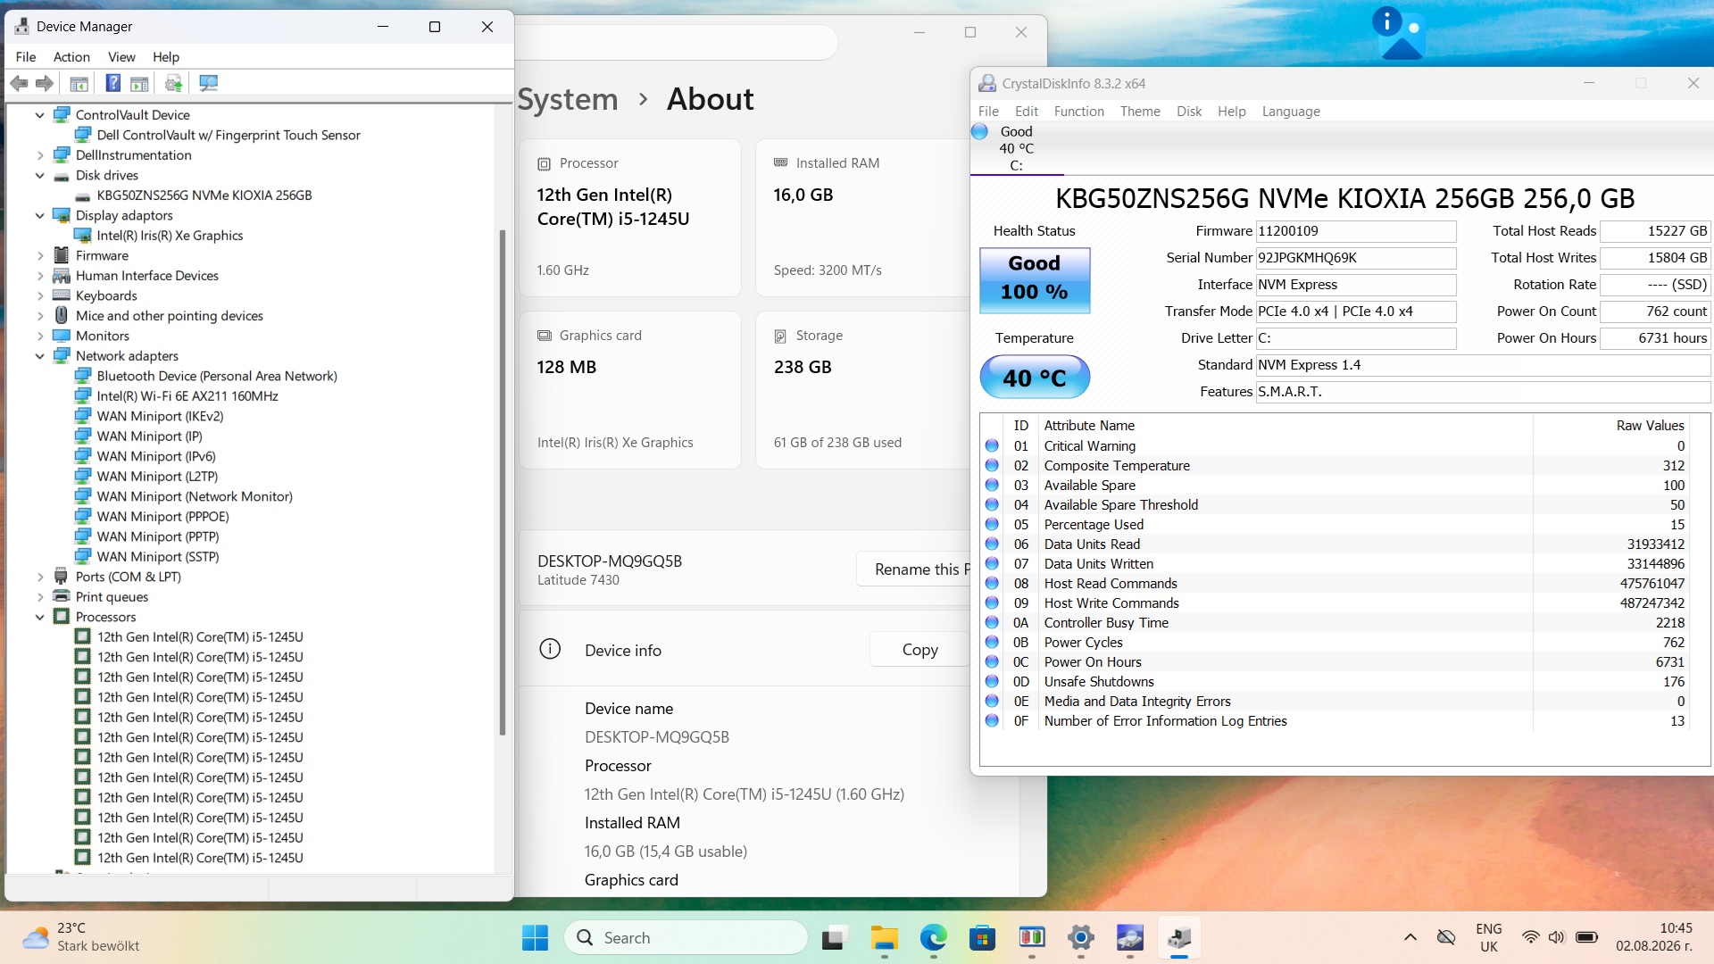Open the Action menu in Device Manager
Screen dimensions: 1714x964
point(71,56)
